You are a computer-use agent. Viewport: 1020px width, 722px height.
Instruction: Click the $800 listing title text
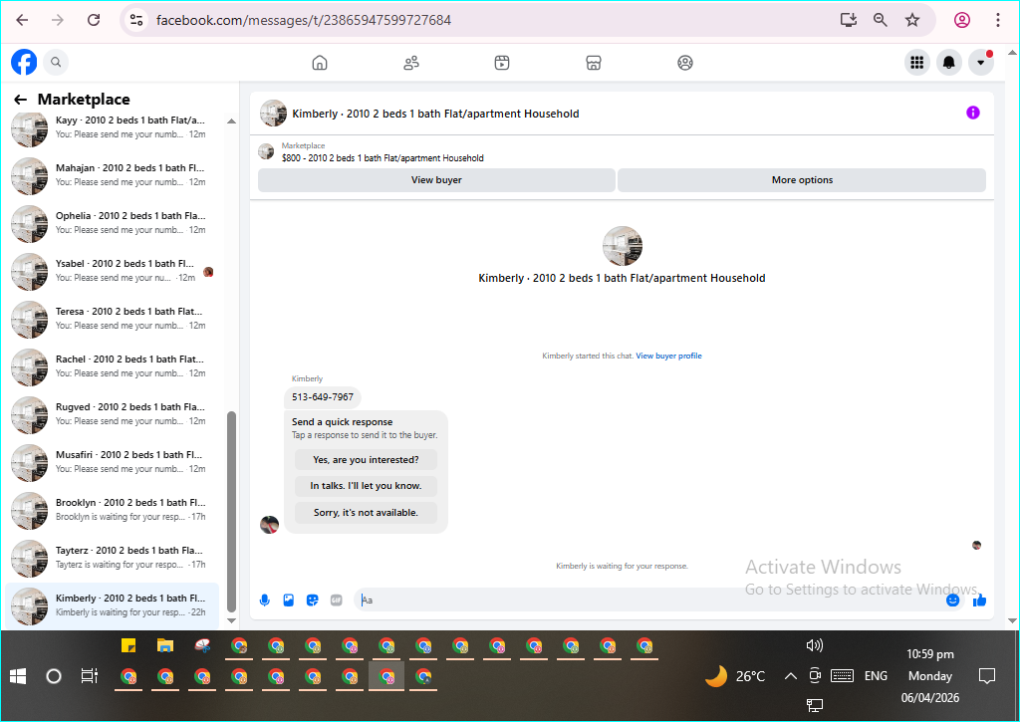click(x=382, y=158)
